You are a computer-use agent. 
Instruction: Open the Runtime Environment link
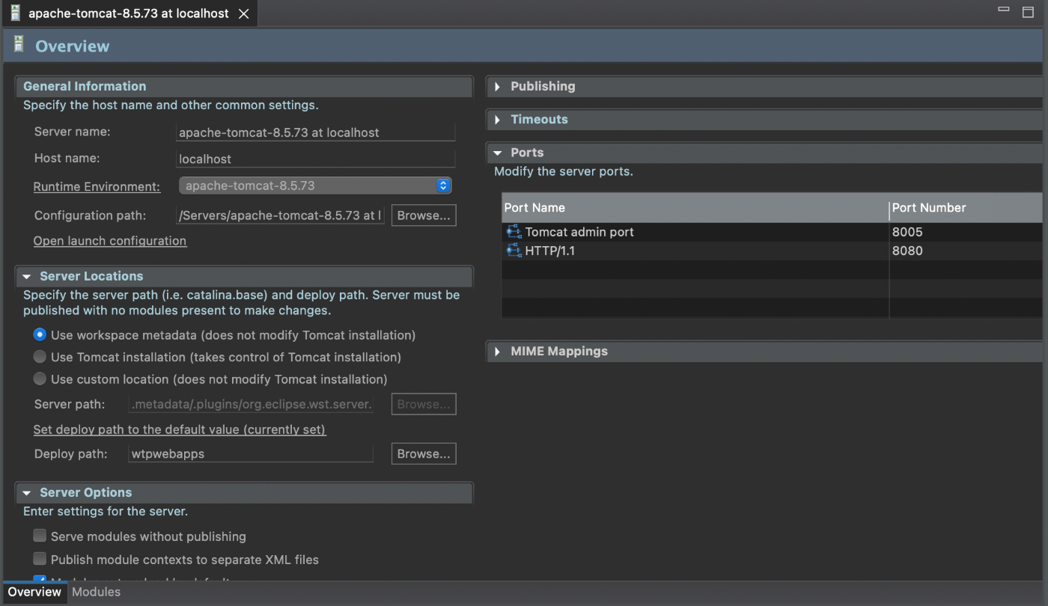tap(97, 186)
